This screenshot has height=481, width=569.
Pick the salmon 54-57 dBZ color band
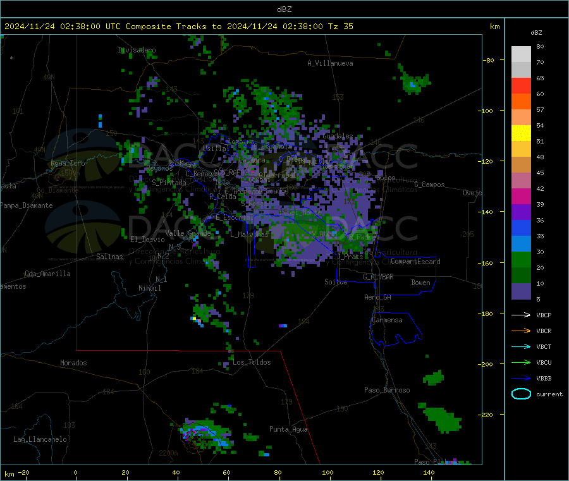tap(521, 118)
